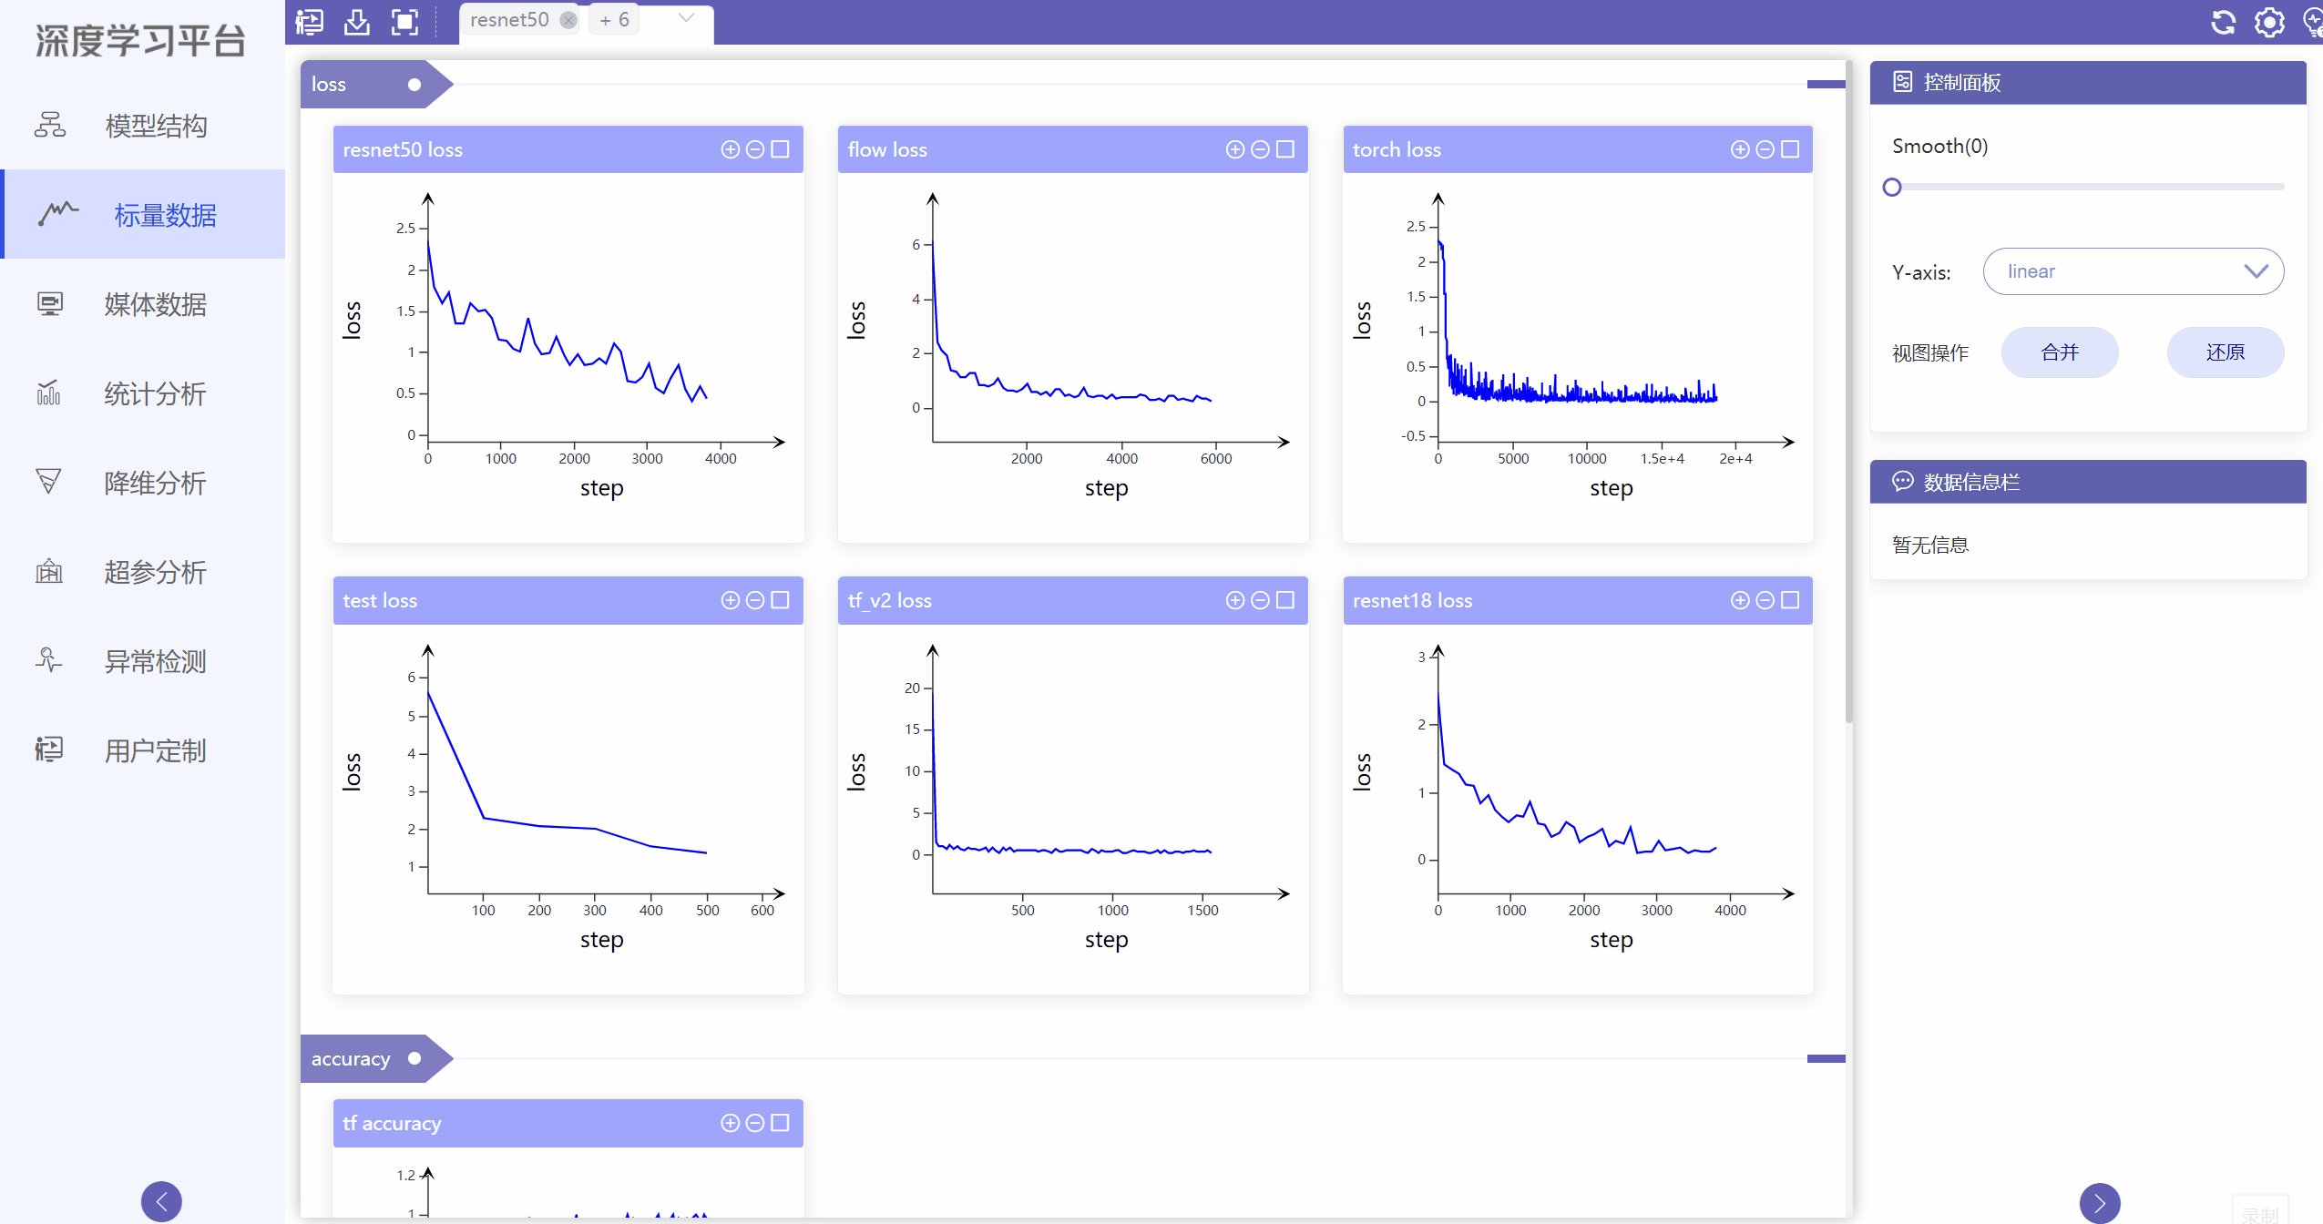Click the + 6 more runs tag

614,20
